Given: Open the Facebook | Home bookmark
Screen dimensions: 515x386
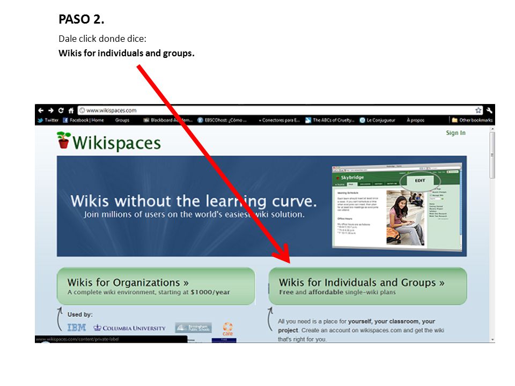Looking at the screenshot, I should point(84,120).
